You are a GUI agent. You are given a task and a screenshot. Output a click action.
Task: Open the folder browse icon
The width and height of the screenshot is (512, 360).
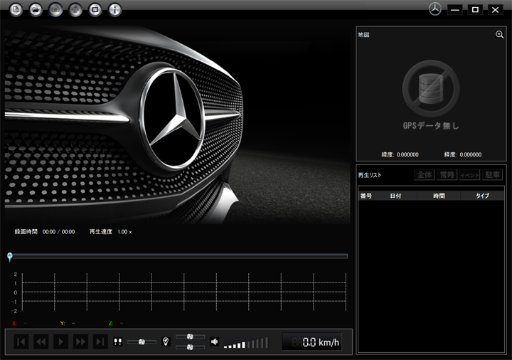tap(36, 9)
